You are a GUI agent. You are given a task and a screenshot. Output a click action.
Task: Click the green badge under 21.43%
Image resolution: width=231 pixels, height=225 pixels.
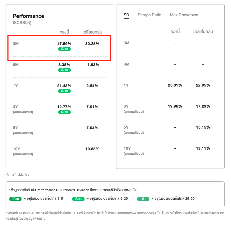coord(64,91)
